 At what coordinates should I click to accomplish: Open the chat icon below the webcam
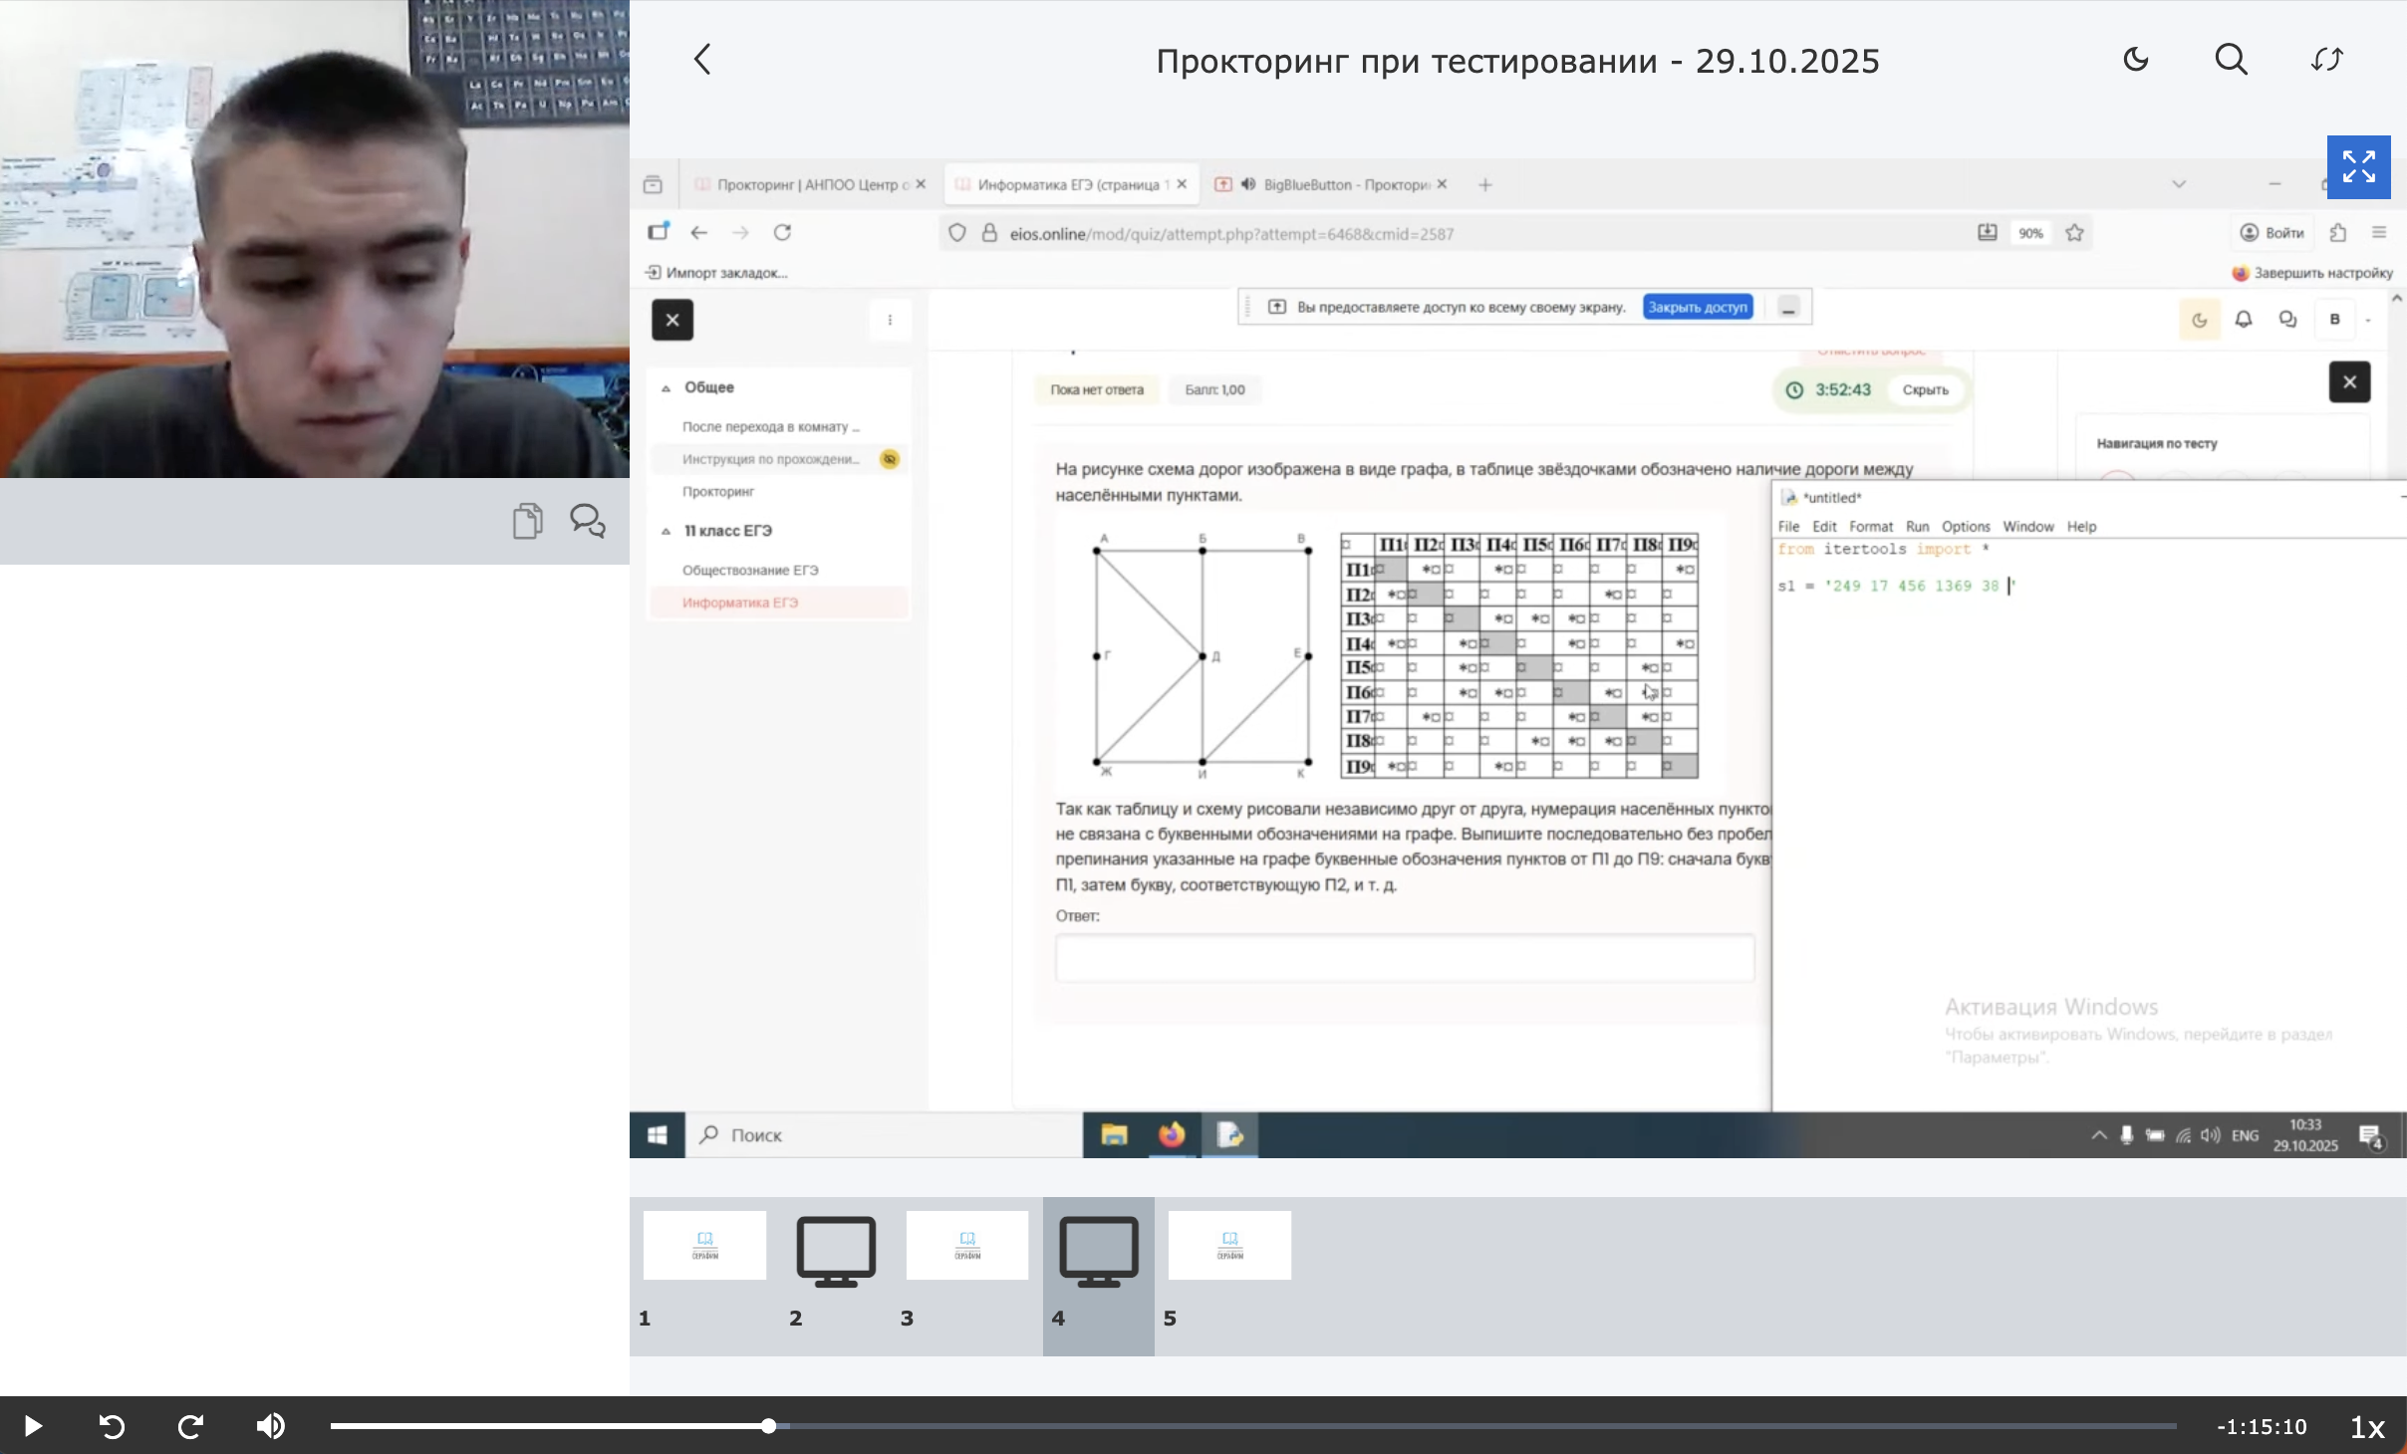tap(587, 521)
